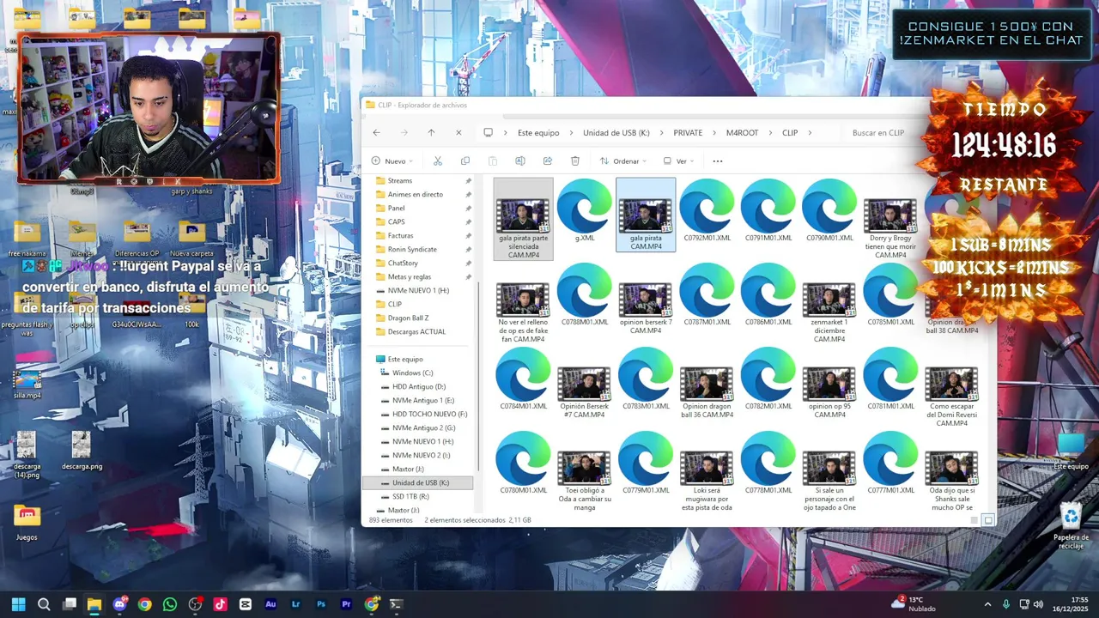Open OBS Studio from taskbar

tap(195, 604)
